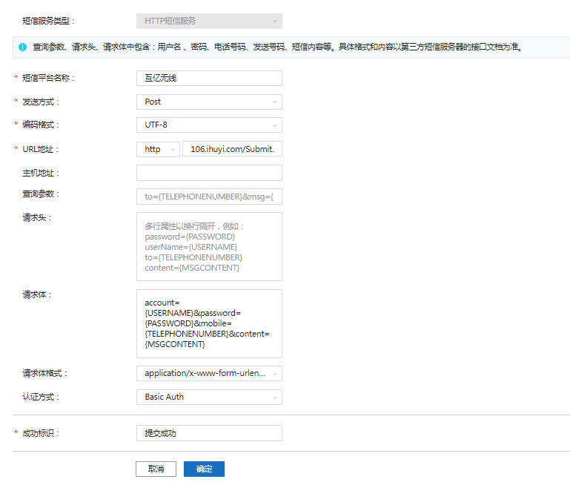Click inside the 请求头 multiline text area
This screenshot has width=570, height=485.
coord(209,246)
